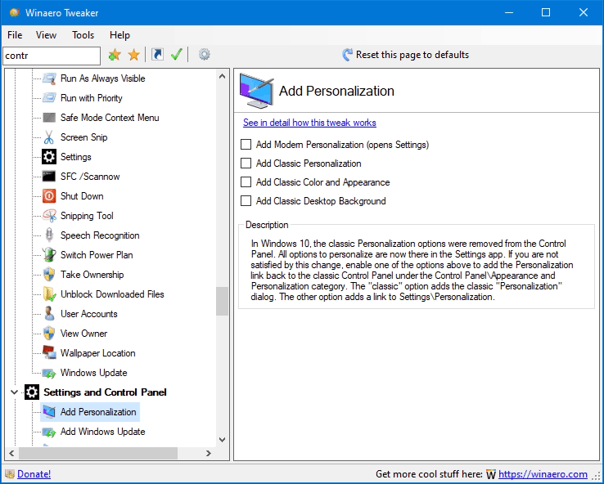Click the Settings and Control Panel category icon
Screen dimensions: 604x484
pos(32,392)
